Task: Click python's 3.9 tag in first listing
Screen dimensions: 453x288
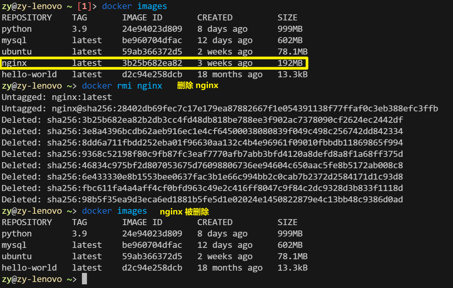Action: [79, 29]
